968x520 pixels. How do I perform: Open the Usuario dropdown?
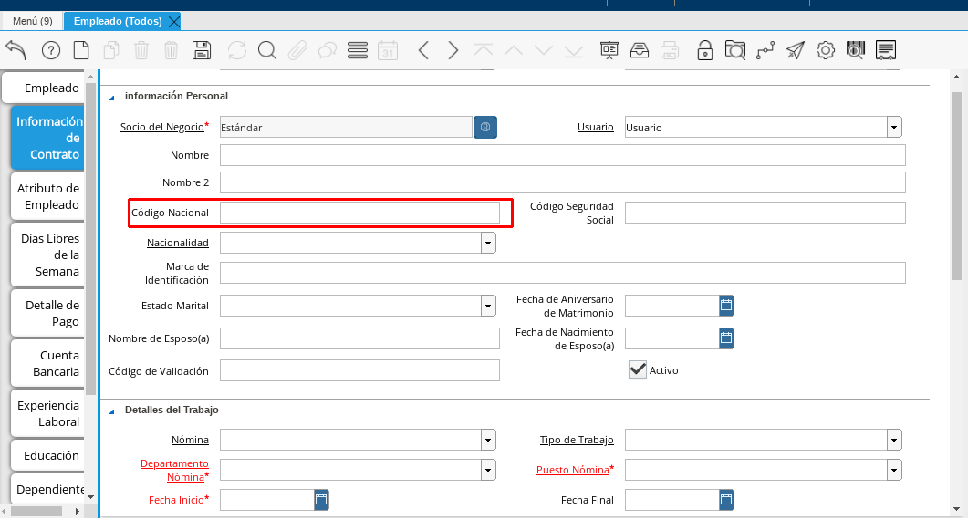[x=894, y=128]
